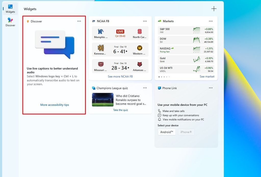The height and width of the screenshot is (177, 261).
Task: Select the iPhone device button
Action: [x=186, y=132]
